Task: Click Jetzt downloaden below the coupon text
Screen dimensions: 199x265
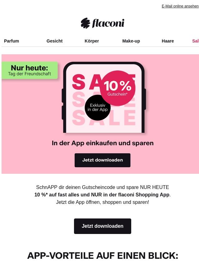Action: tap(103, 226)
